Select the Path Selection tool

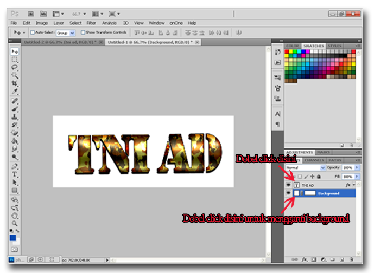coord(15,183)
